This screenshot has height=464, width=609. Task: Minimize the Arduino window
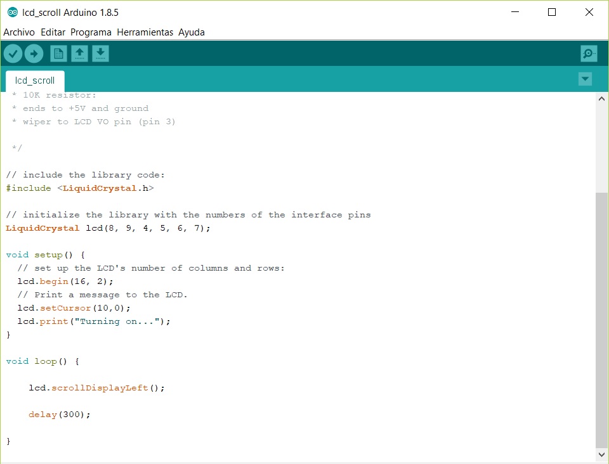point(515,12)
